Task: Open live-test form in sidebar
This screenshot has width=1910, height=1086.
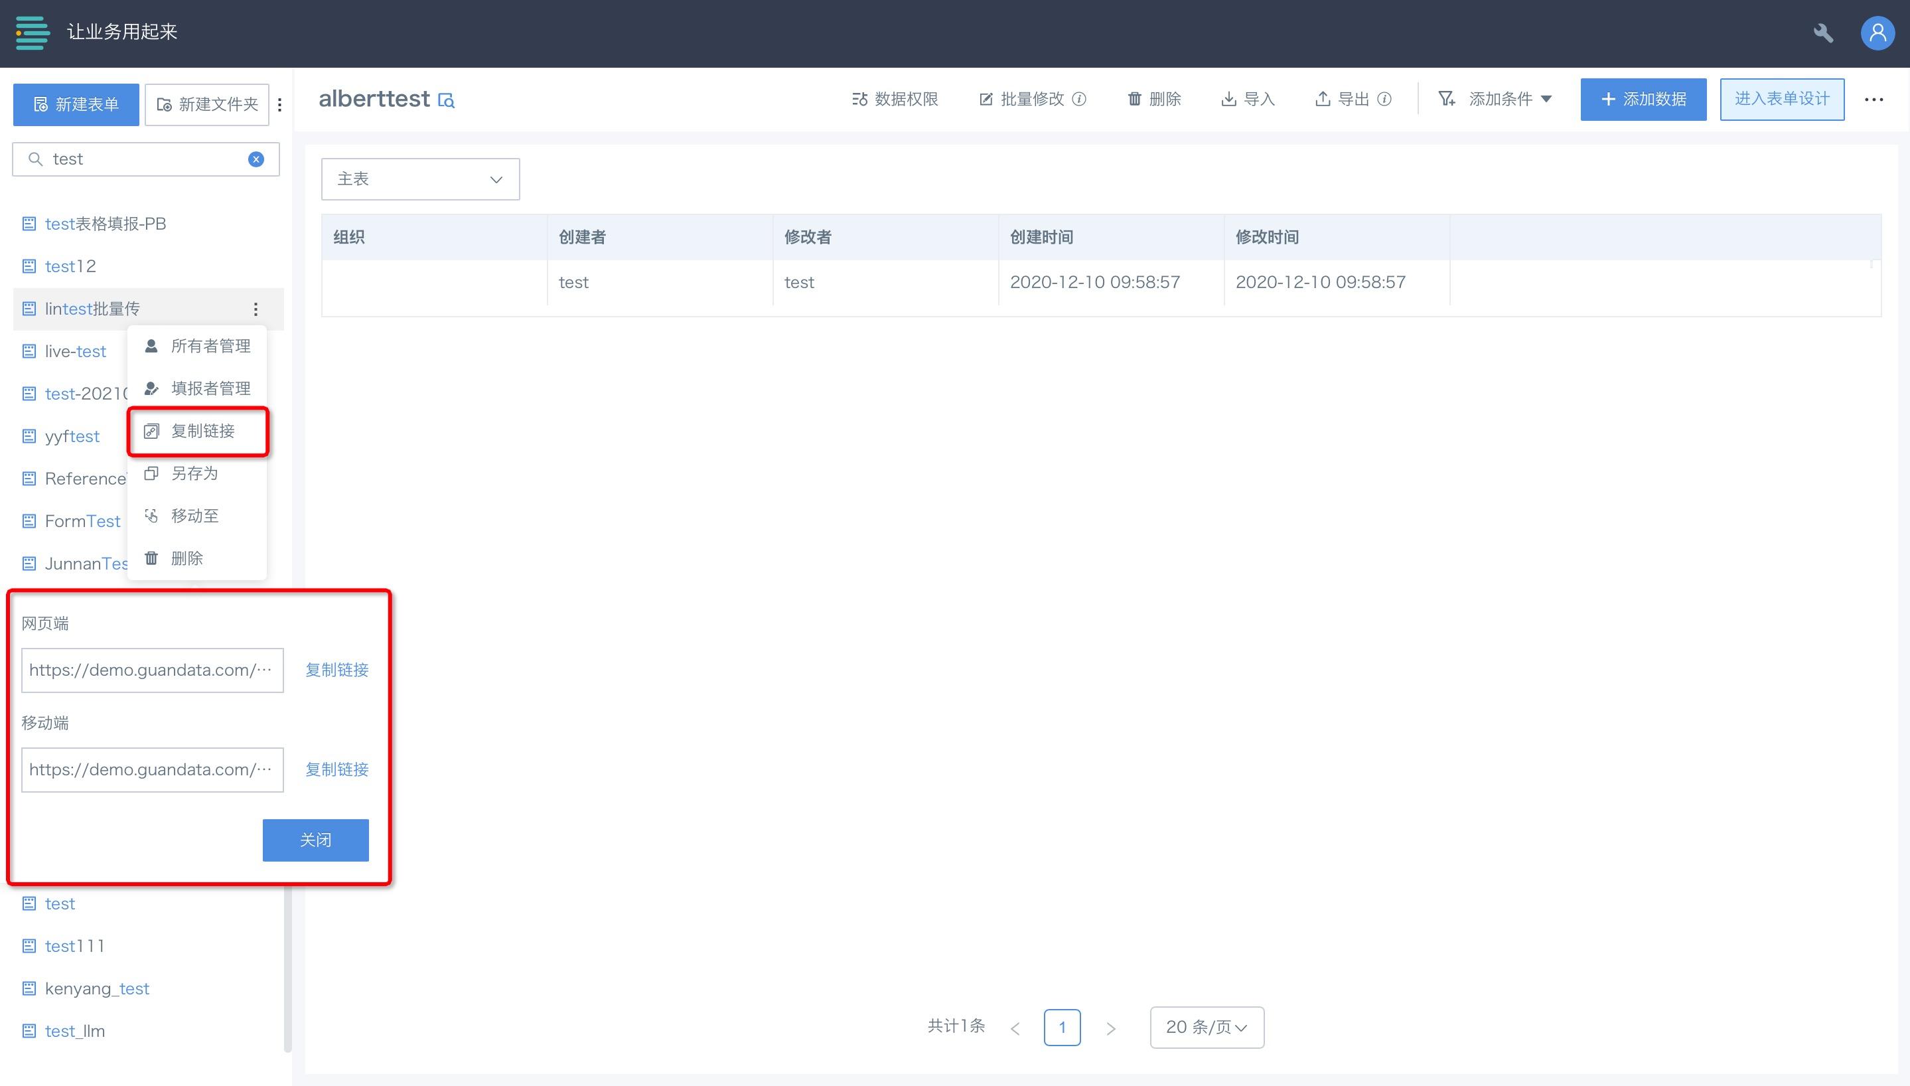Action: (75, 351)
